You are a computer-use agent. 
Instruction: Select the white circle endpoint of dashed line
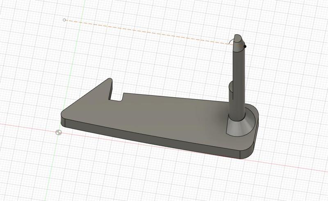[x=64, y=20]
